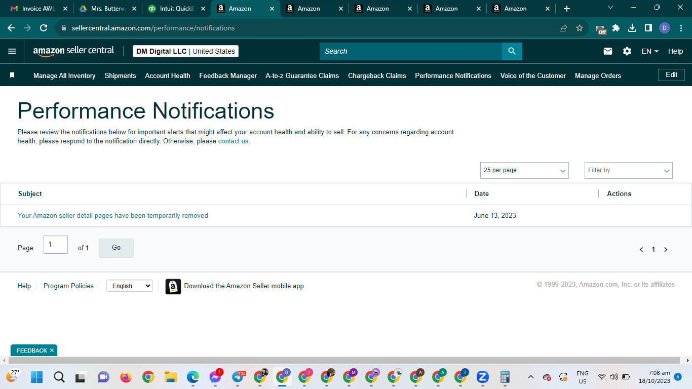
Task: Open the settings gear menu
Action: [x=627, y=51]
